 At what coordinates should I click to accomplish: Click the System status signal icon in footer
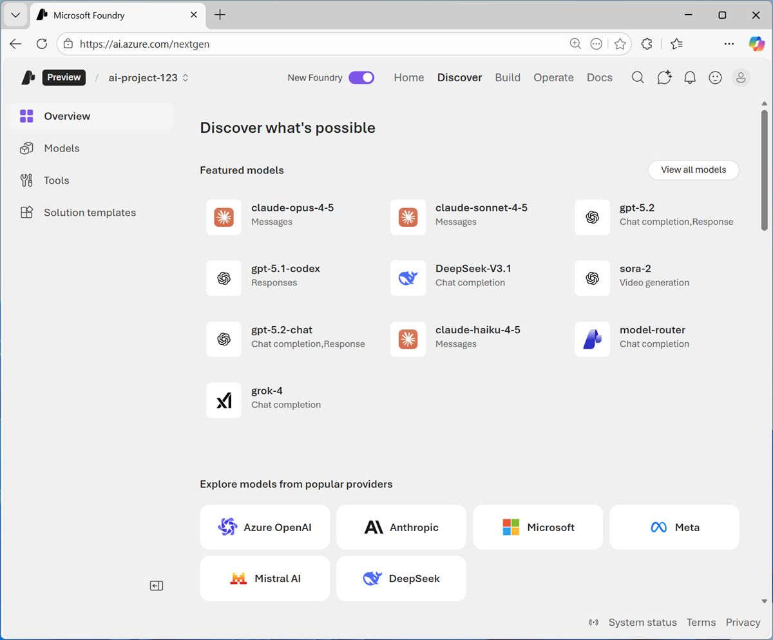593,622
